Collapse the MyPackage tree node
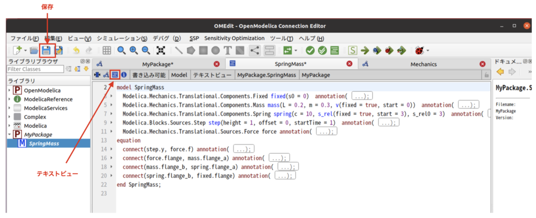The height and width of the screenshot is (218, 536). 9,134
